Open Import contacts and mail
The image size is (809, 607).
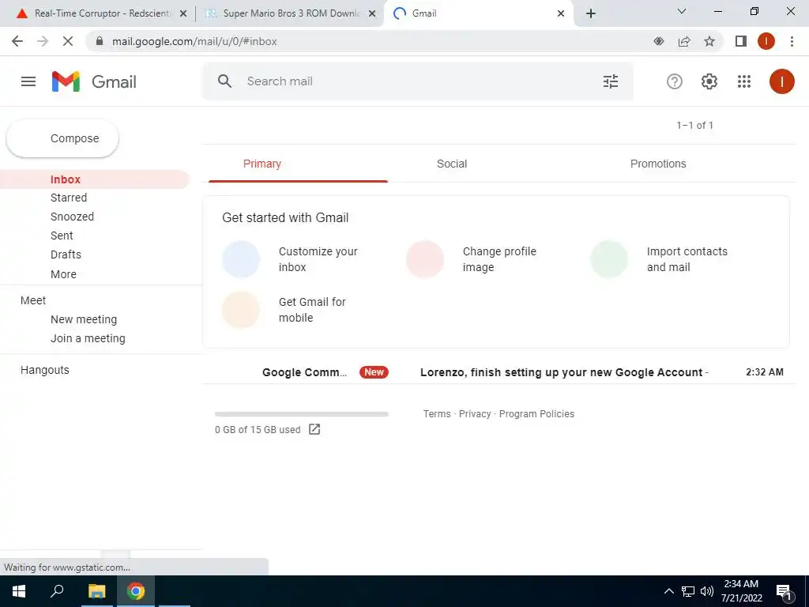click(x=665, y=259)
